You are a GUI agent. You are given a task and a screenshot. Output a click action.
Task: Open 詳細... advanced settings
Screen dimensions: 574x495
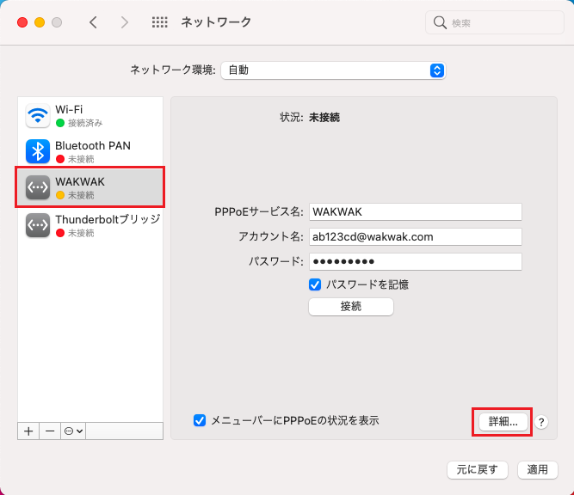(x=503, y=422)
